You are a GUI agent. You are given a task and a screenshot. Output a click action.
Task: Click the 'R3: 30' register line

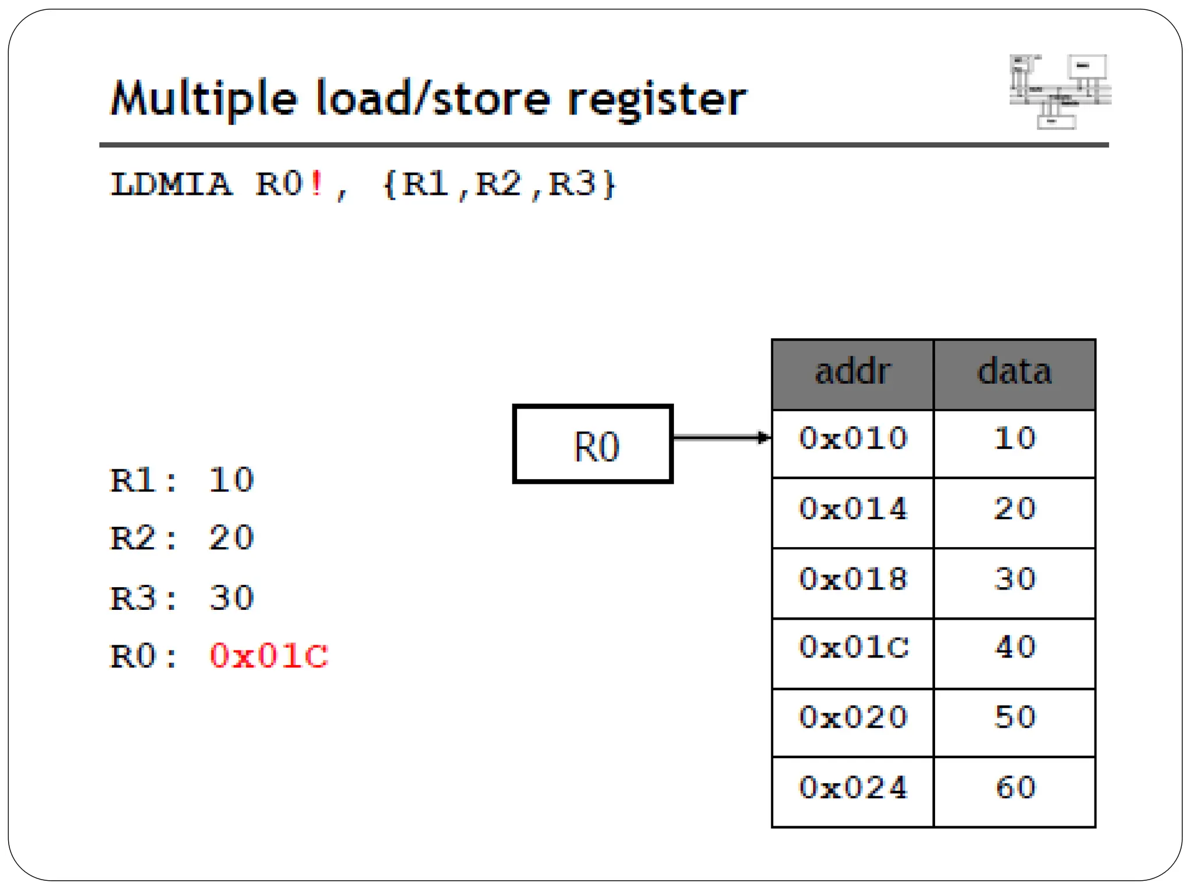pos(182,598)
